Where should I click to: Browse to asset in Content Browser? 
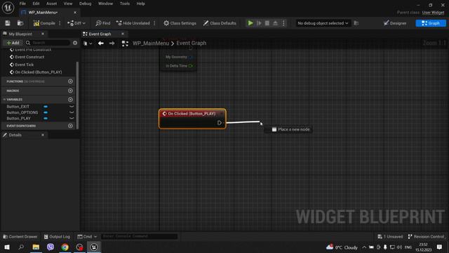click(x=20, y=23)
